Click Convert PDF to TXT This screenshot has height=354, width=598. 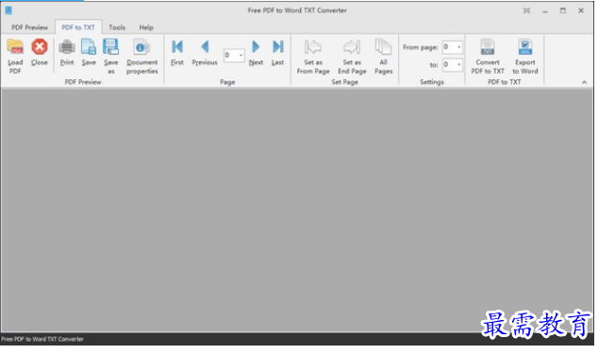[x=488, y=56]
